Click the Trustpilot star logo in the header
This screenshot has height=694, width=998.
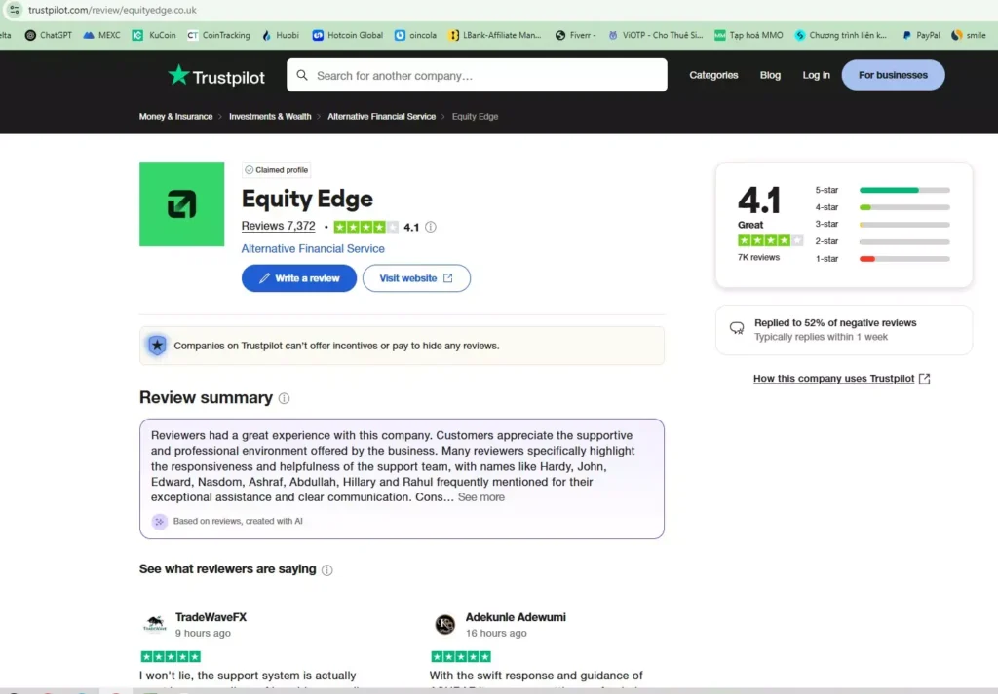coord(178,74)
